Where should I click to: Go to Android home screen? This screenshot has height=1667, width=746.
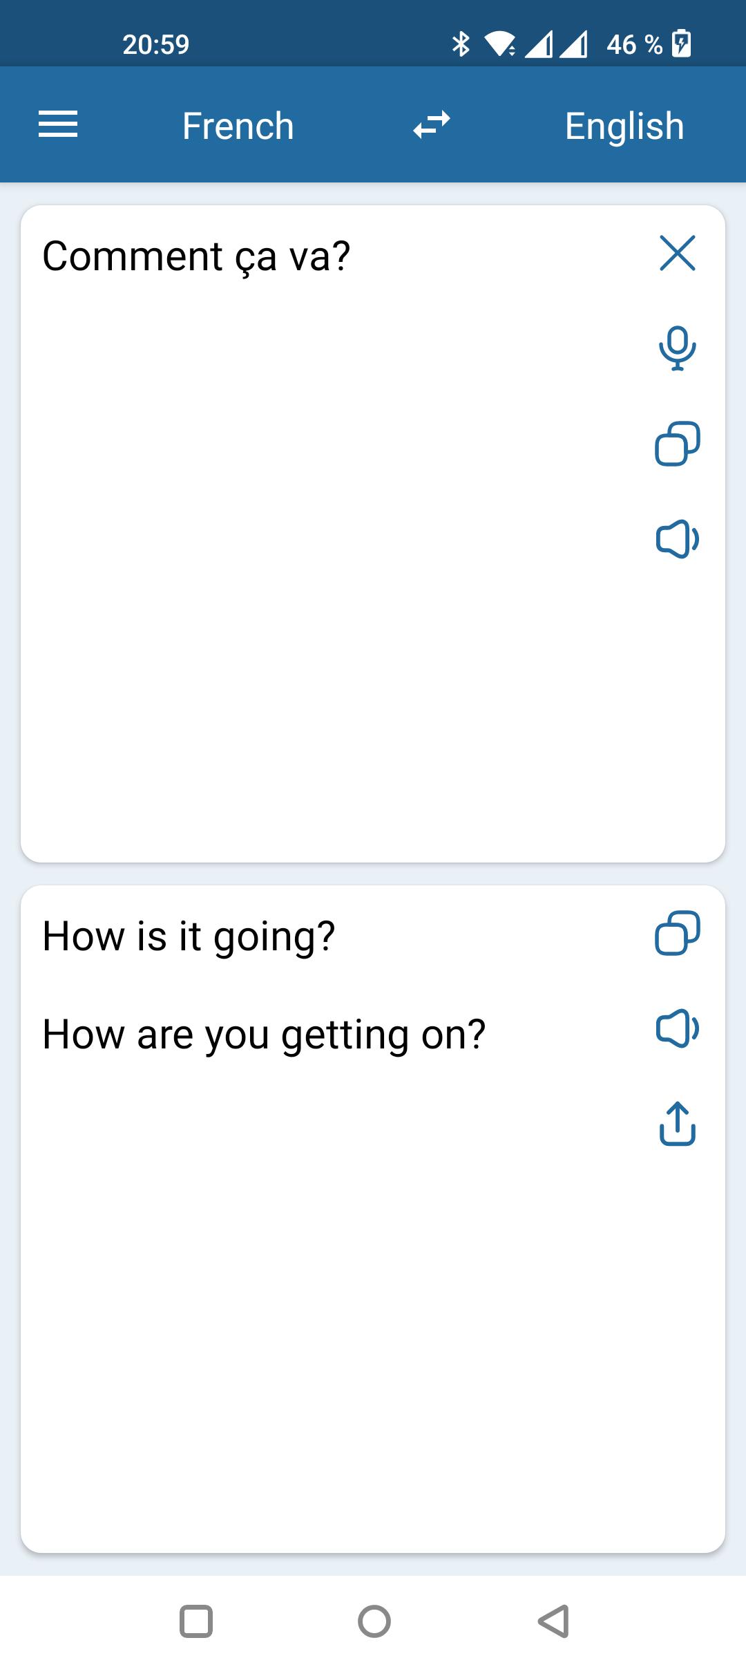(x=374, y=1621)
